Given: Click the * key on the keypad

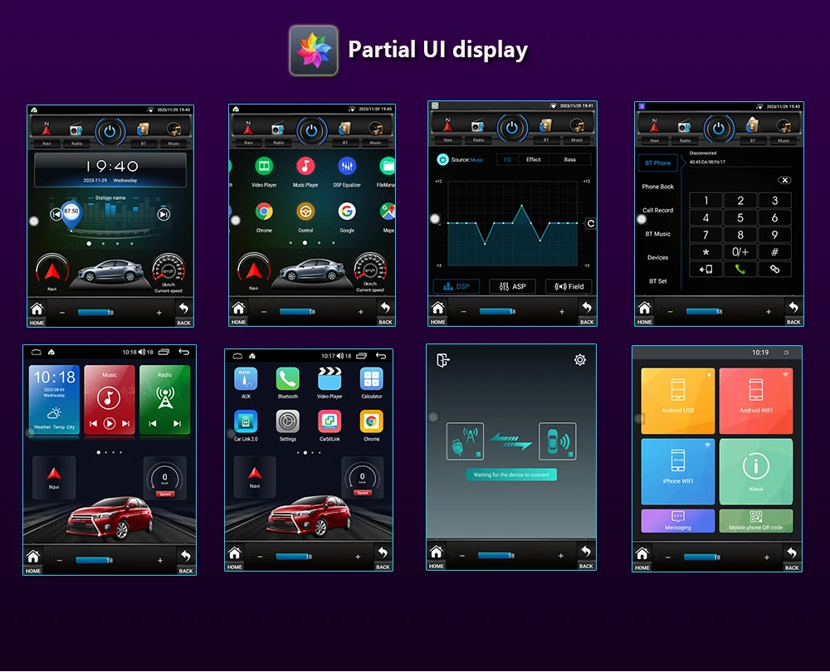Looking at the screenshot, I should coord(705,252).
